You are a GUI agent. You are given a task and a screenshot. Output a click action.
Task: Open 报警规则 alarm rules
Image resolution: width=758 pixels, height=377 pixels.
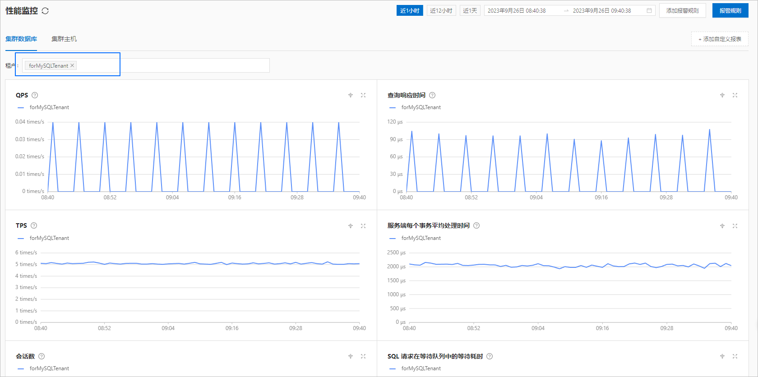point(730,10)
